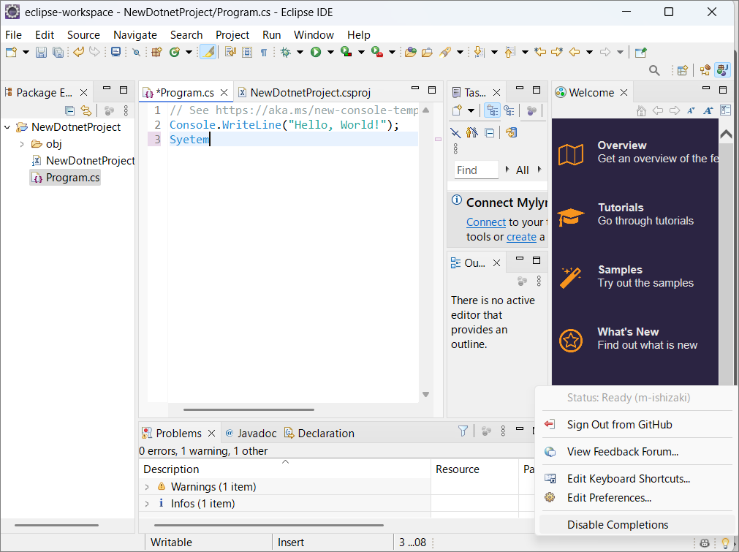Open Overview on the Welcome page
The height and width of the screenshot is (552, 739).
[638, 152]
